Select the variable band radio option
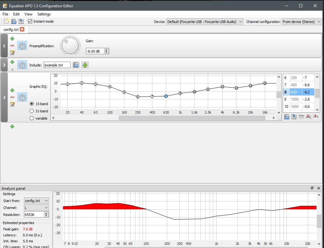The width and height of the screenshot is (324, 248). [x=31, y=118]
